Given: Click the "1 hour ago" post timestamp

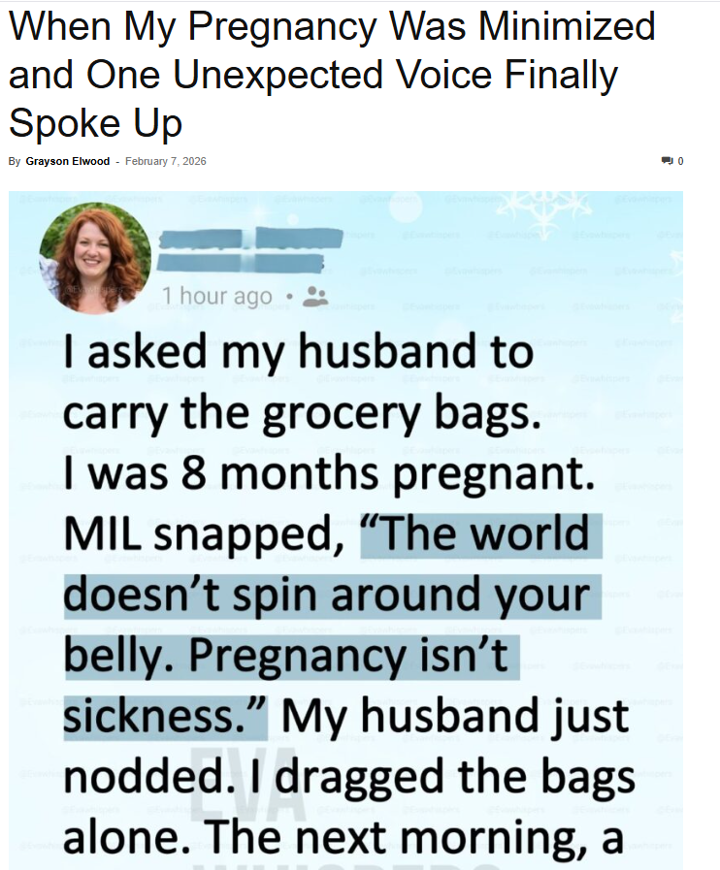Looking at the screenshot, I should pyautogui.click(x=216, y=296).
